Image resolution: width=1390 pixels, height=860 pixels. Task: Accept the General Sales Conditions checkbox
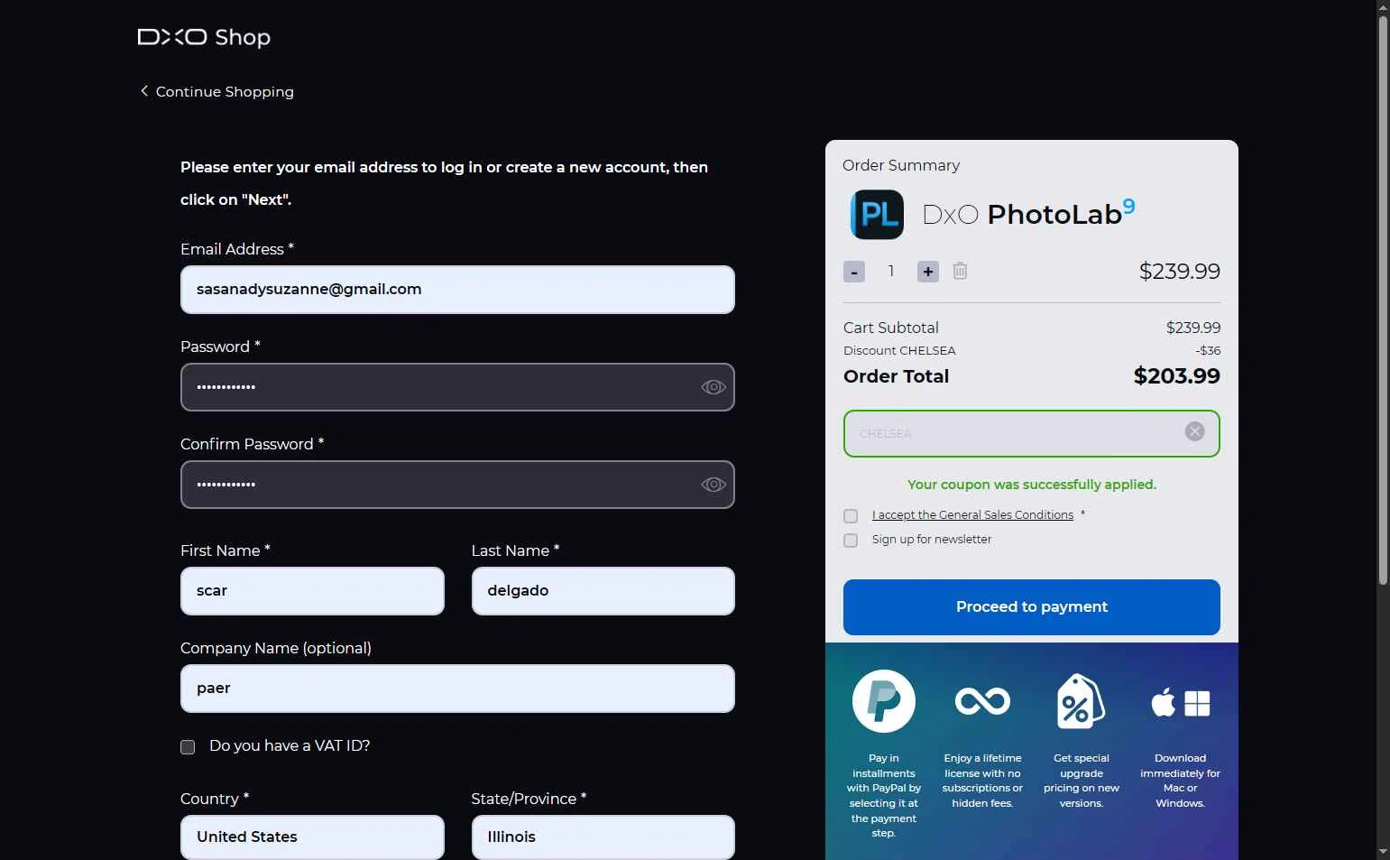point(851,516)
